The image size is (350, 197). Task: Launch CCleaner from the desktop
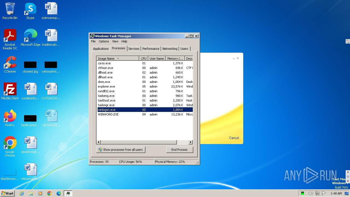pyautogui.click(x=10, y=64)
